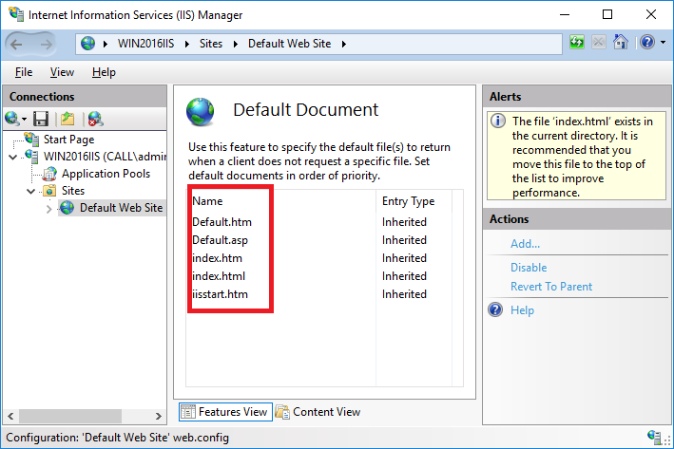Image resolution: width=674 pixels, height=449 pixels.
Task: Open breadcrumb arrow after Sites
Action: coord(236,45)
